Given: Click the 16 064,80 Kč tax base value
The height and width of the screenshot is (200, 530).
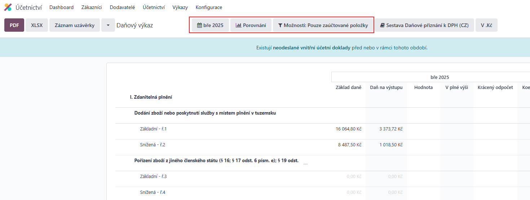Looking at the screenshot, I should pyautogui.click(x=348, y=129).
